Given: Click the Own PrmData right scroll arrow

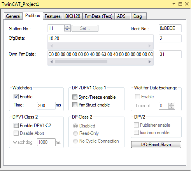Looking at the screenshot, I should (149, 61).
